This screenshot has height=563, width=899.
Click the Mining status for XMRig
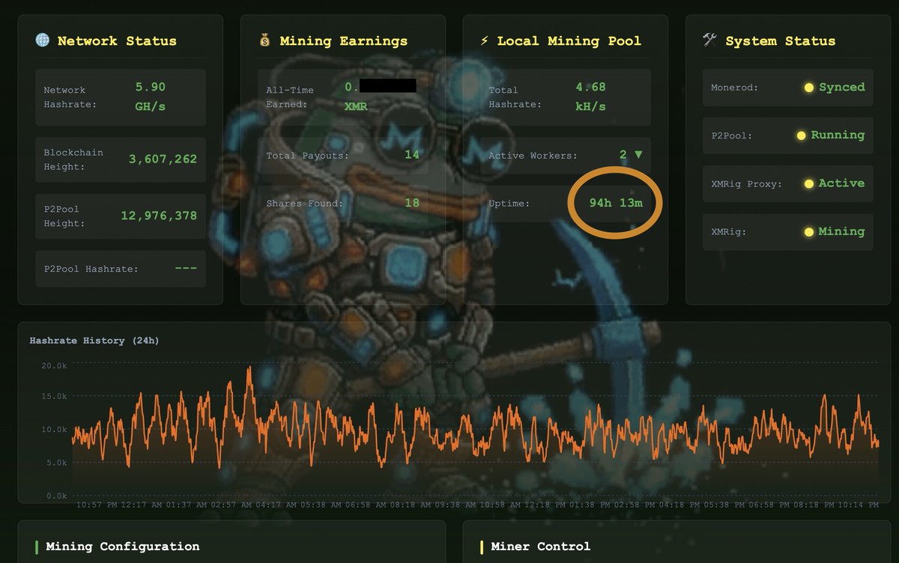(x=841, y=231)
